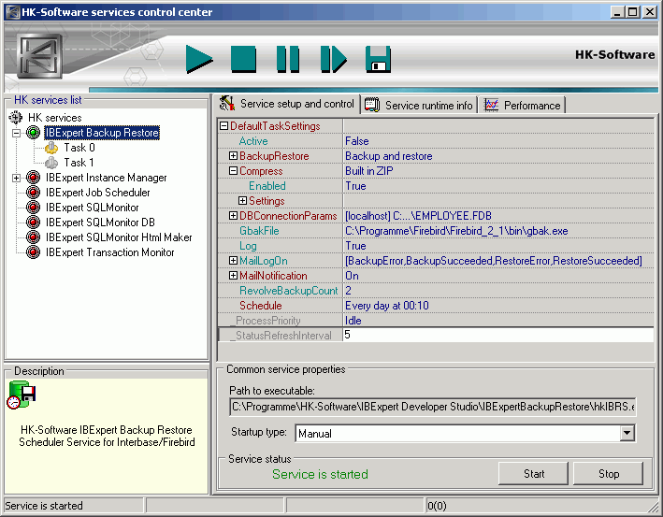
Task: Click red status icon of IBExpert Transaction Monitor
Action: tap(33, 252)
